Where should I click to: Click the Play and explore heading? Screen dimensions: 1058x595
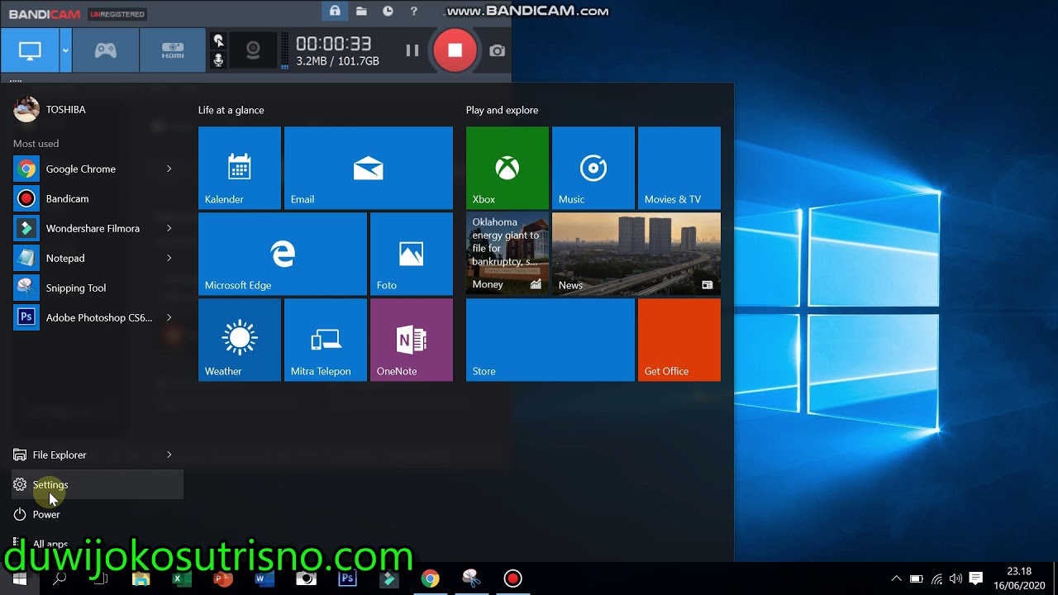tap(502, 110)
